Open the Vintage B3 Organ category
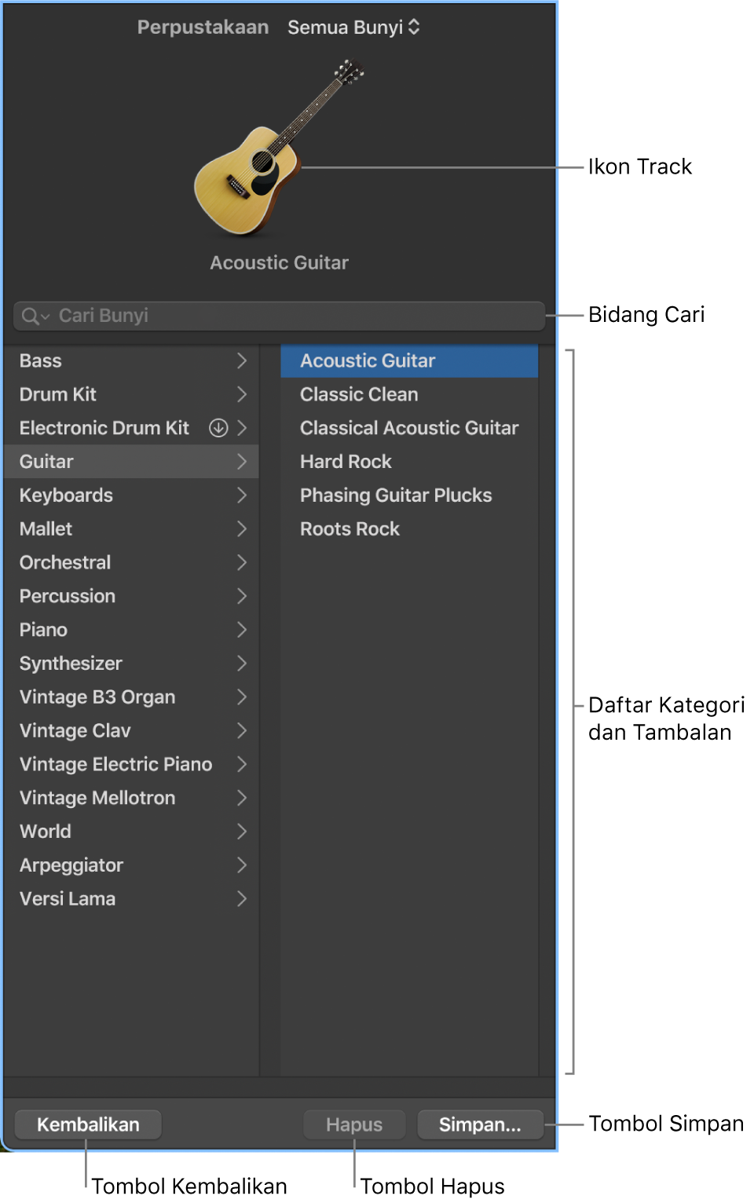The width and height of the screenshot is (754, 1203). 97,697
